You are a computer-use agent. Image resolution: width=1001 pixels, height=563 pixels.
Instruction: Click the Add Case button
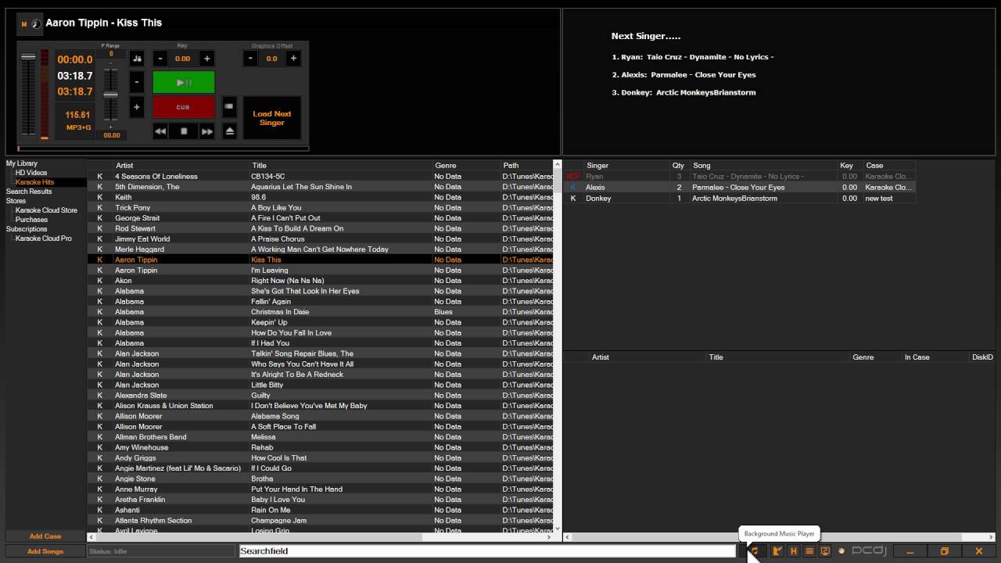tap(45, 536)
